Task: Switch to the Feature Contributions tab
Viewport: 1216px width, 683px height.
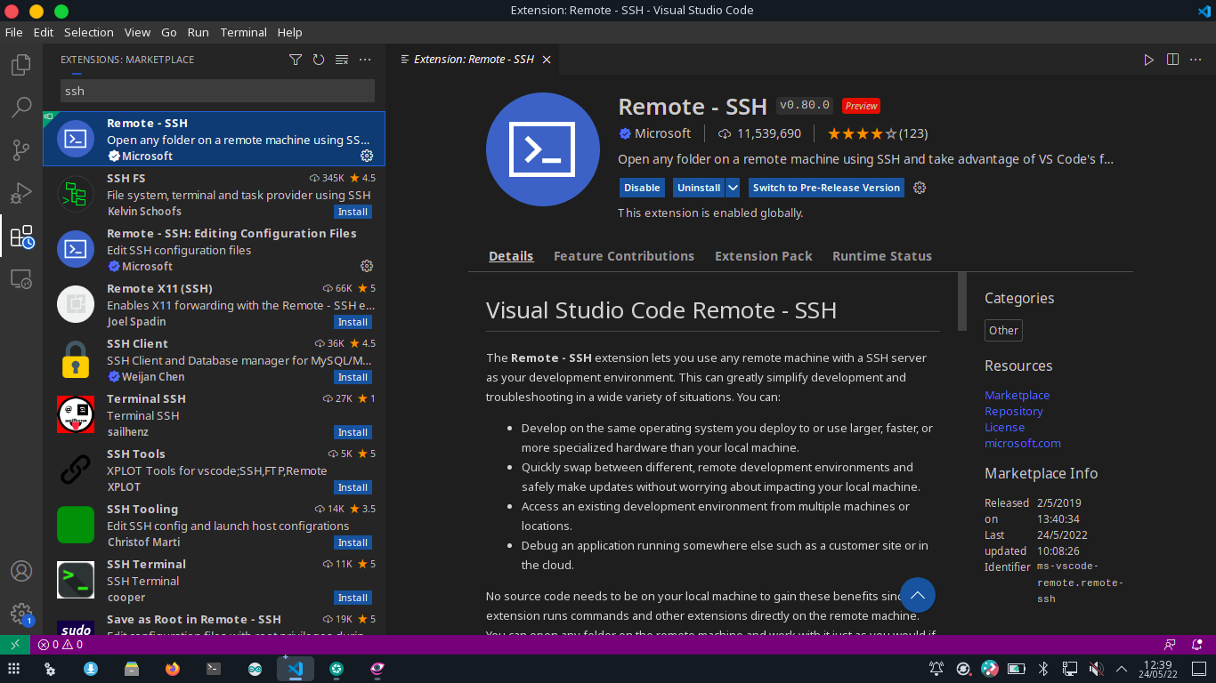Action: (x=624, y=256)
